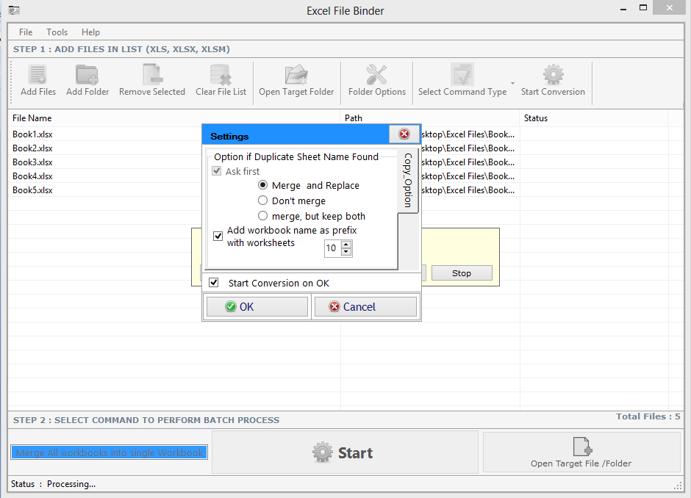The height and width of the screenshot is (498, 691).
Task: Click the path cell of Book1.xlsx row
Action: 468,134
